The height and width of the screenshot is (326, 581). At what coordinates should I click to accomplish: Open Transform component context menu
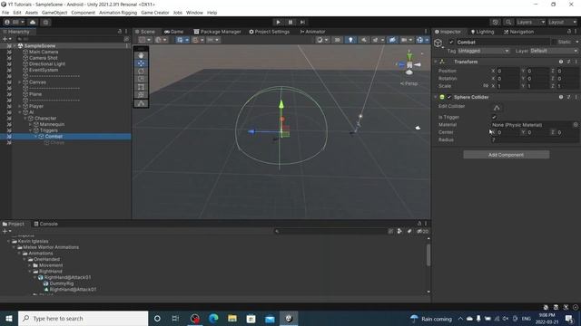click(x=576, y=62)
